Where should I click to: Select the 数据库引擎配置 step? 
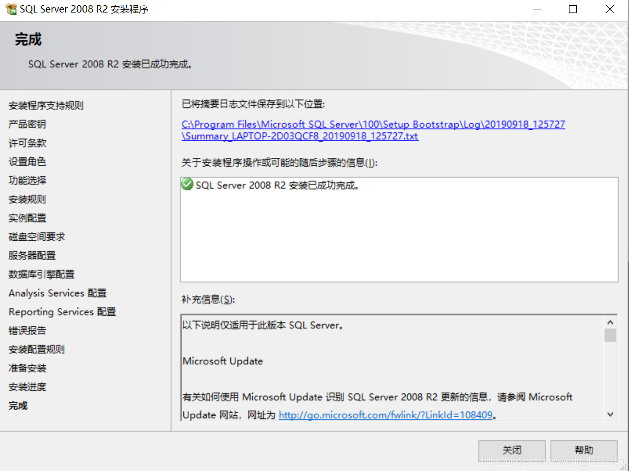[41, 275]
